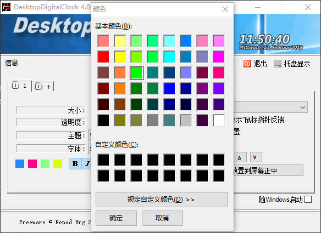Click the Font (字体) label field
321x233 pixels.
(51, 149)
